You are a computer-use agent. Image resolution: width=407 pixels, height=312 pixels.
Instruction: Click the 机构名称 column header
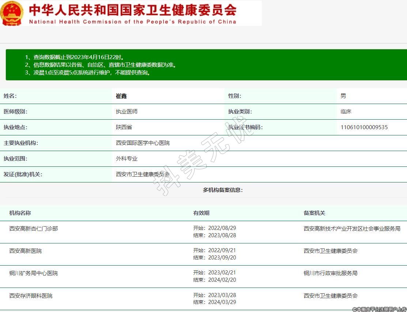coord(20,213)
